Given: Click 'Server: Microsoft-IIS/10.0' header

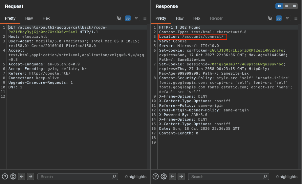Looking at the screenshot, I should (x=189, y=46).
